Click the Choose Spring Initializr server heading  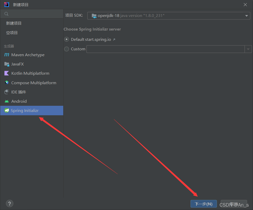pos(92,29)
